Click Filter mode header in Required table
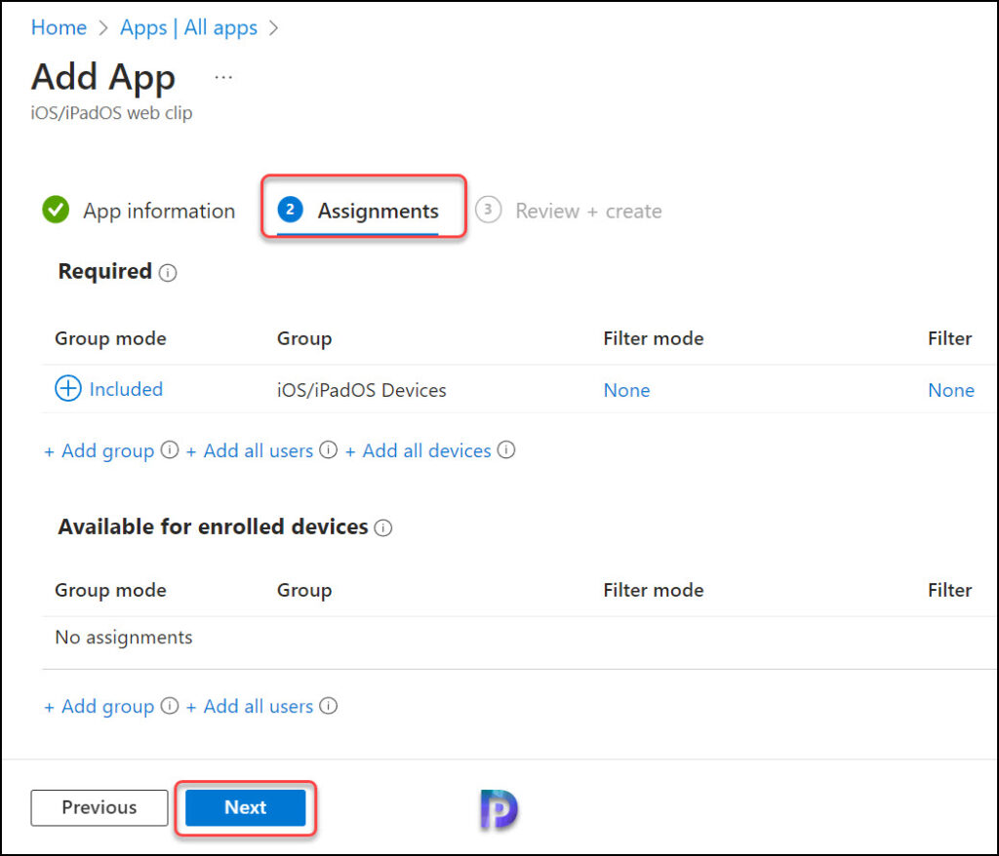999x856 pixels. [653, 339]
